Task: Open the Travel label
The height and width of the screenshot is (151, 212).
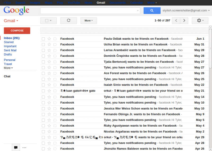Action: 8,64
